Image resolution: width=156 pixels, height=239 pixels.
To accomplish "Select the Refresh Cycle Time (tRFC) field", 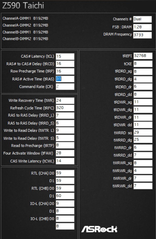I will [x=65, y=108].
